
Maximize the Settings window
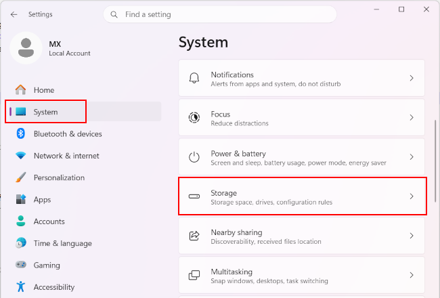point(401,9)
